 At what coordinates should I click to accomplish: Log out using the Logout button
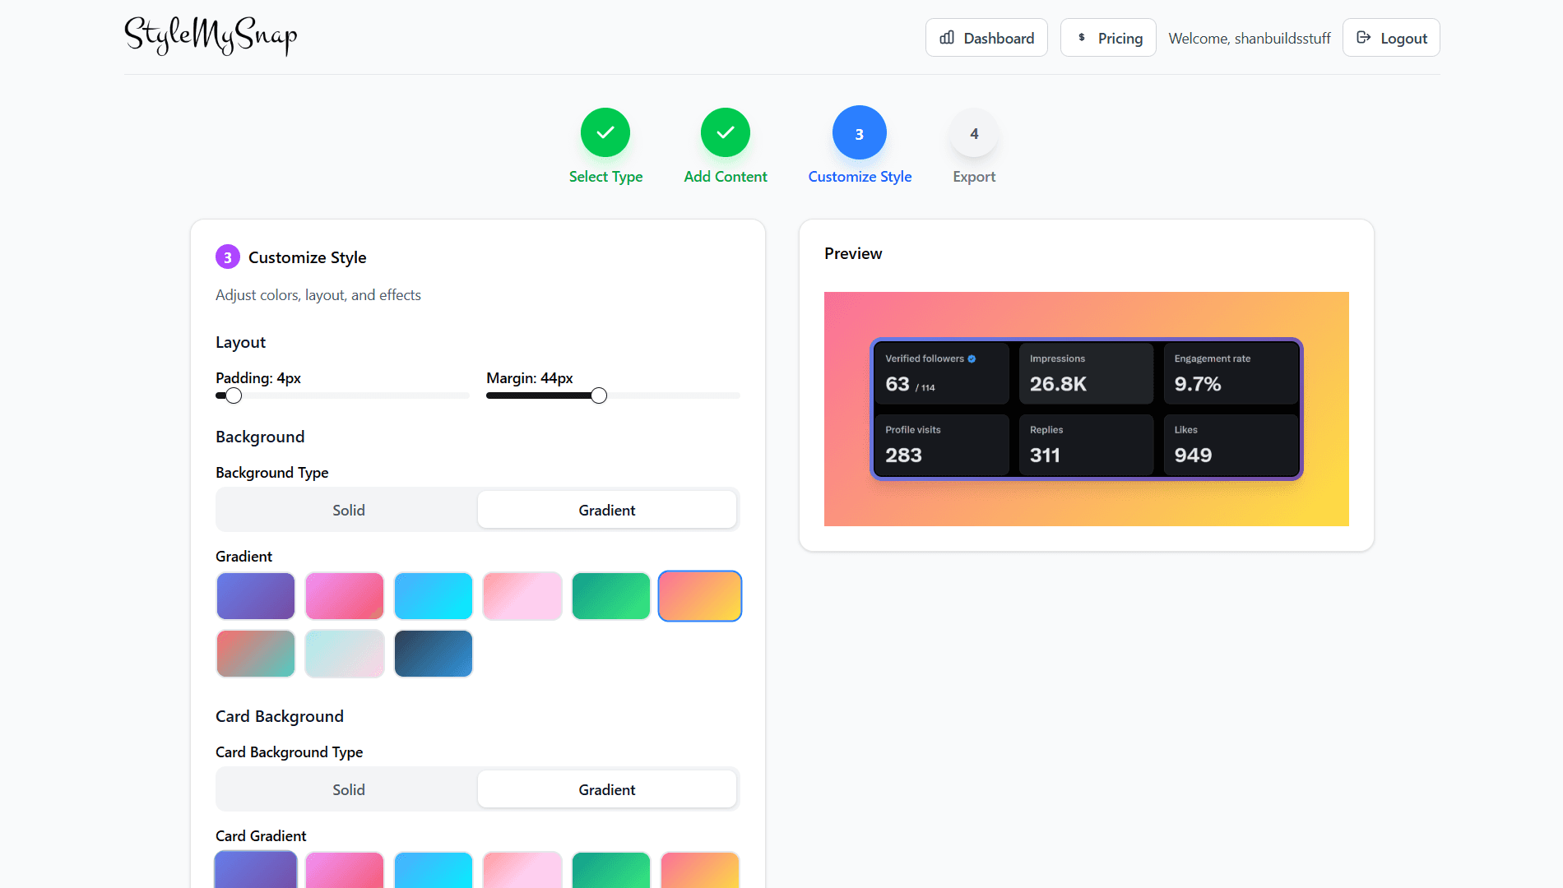1391,38
